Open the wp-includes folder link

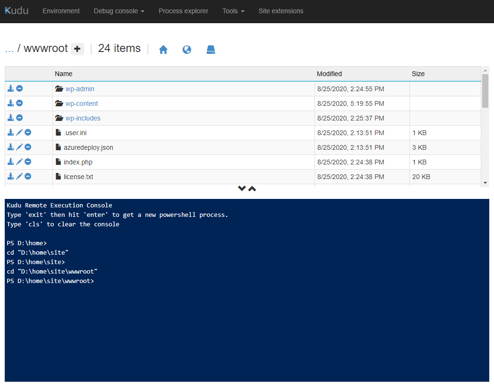(83, 118)
